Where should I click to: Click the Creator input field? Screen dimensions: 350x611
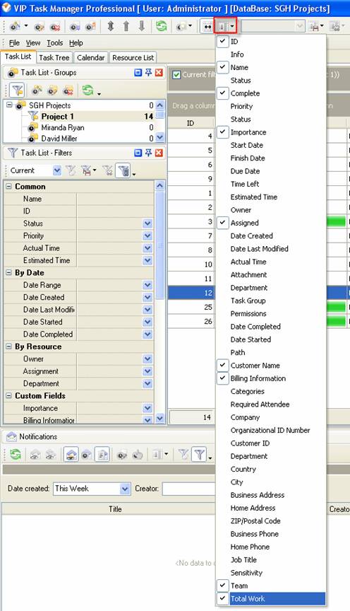pyautogui.click(x=188, y=489)
